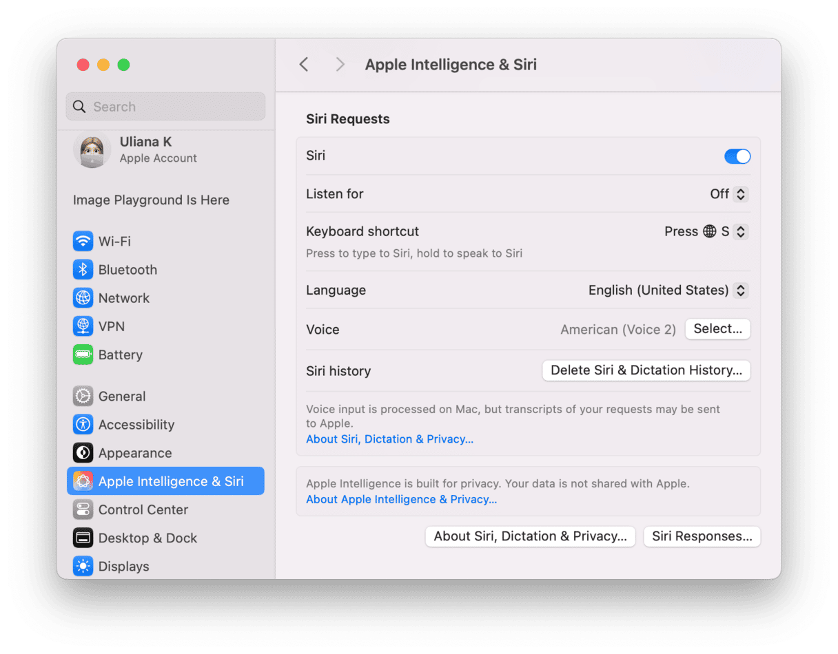Viewport: 838px width, 654px height.
Task: Click the Displays sidebar label
Action: coord(124,567)
